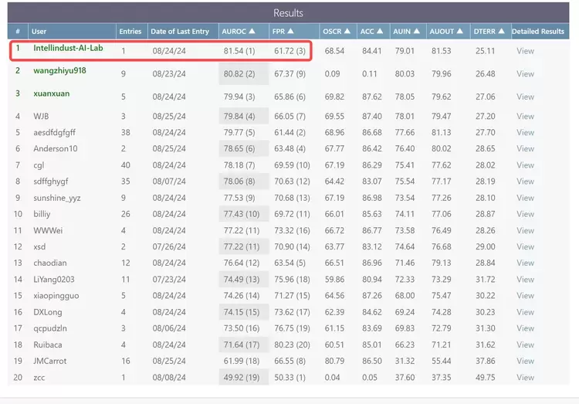Image resolution: width=579 pixels, height=404 pixels.
Task: View detailed results for WJB
Action: click(x=525, y=116)
